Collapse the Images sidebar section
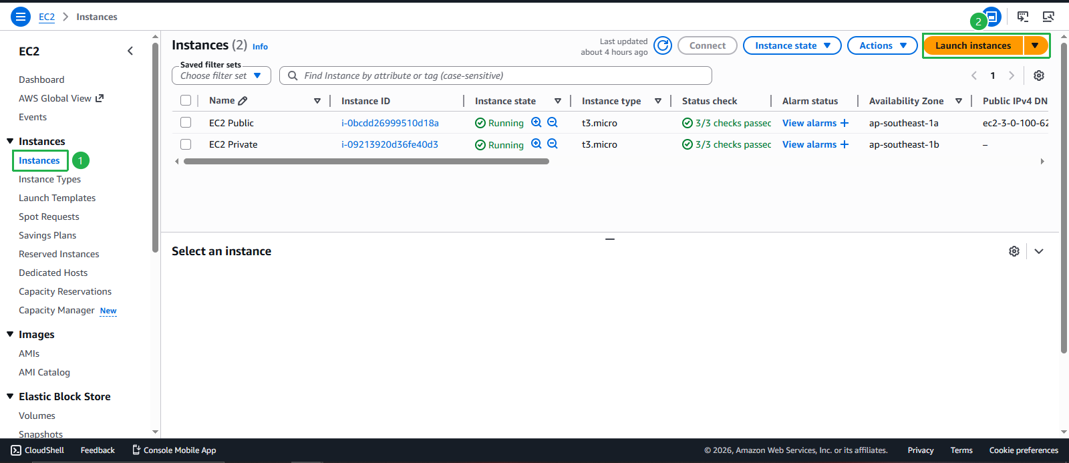 tap(10, 334)
